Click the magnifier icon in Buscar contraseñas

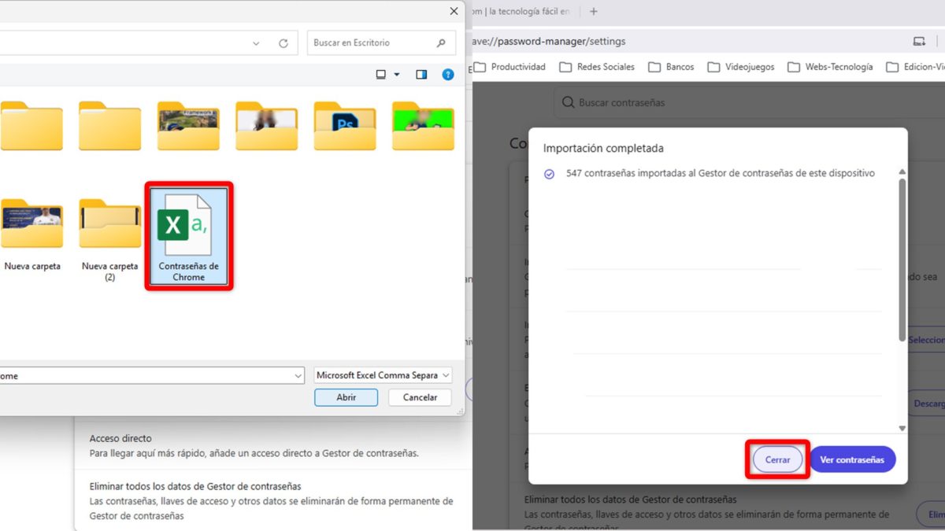pyautogui.click(x=568, y=102)
